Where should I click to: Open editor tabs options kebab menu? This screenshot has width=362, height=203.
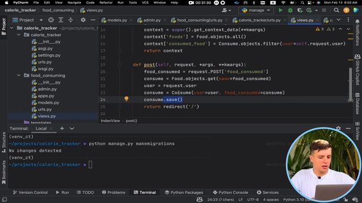[x=348, y=20]
